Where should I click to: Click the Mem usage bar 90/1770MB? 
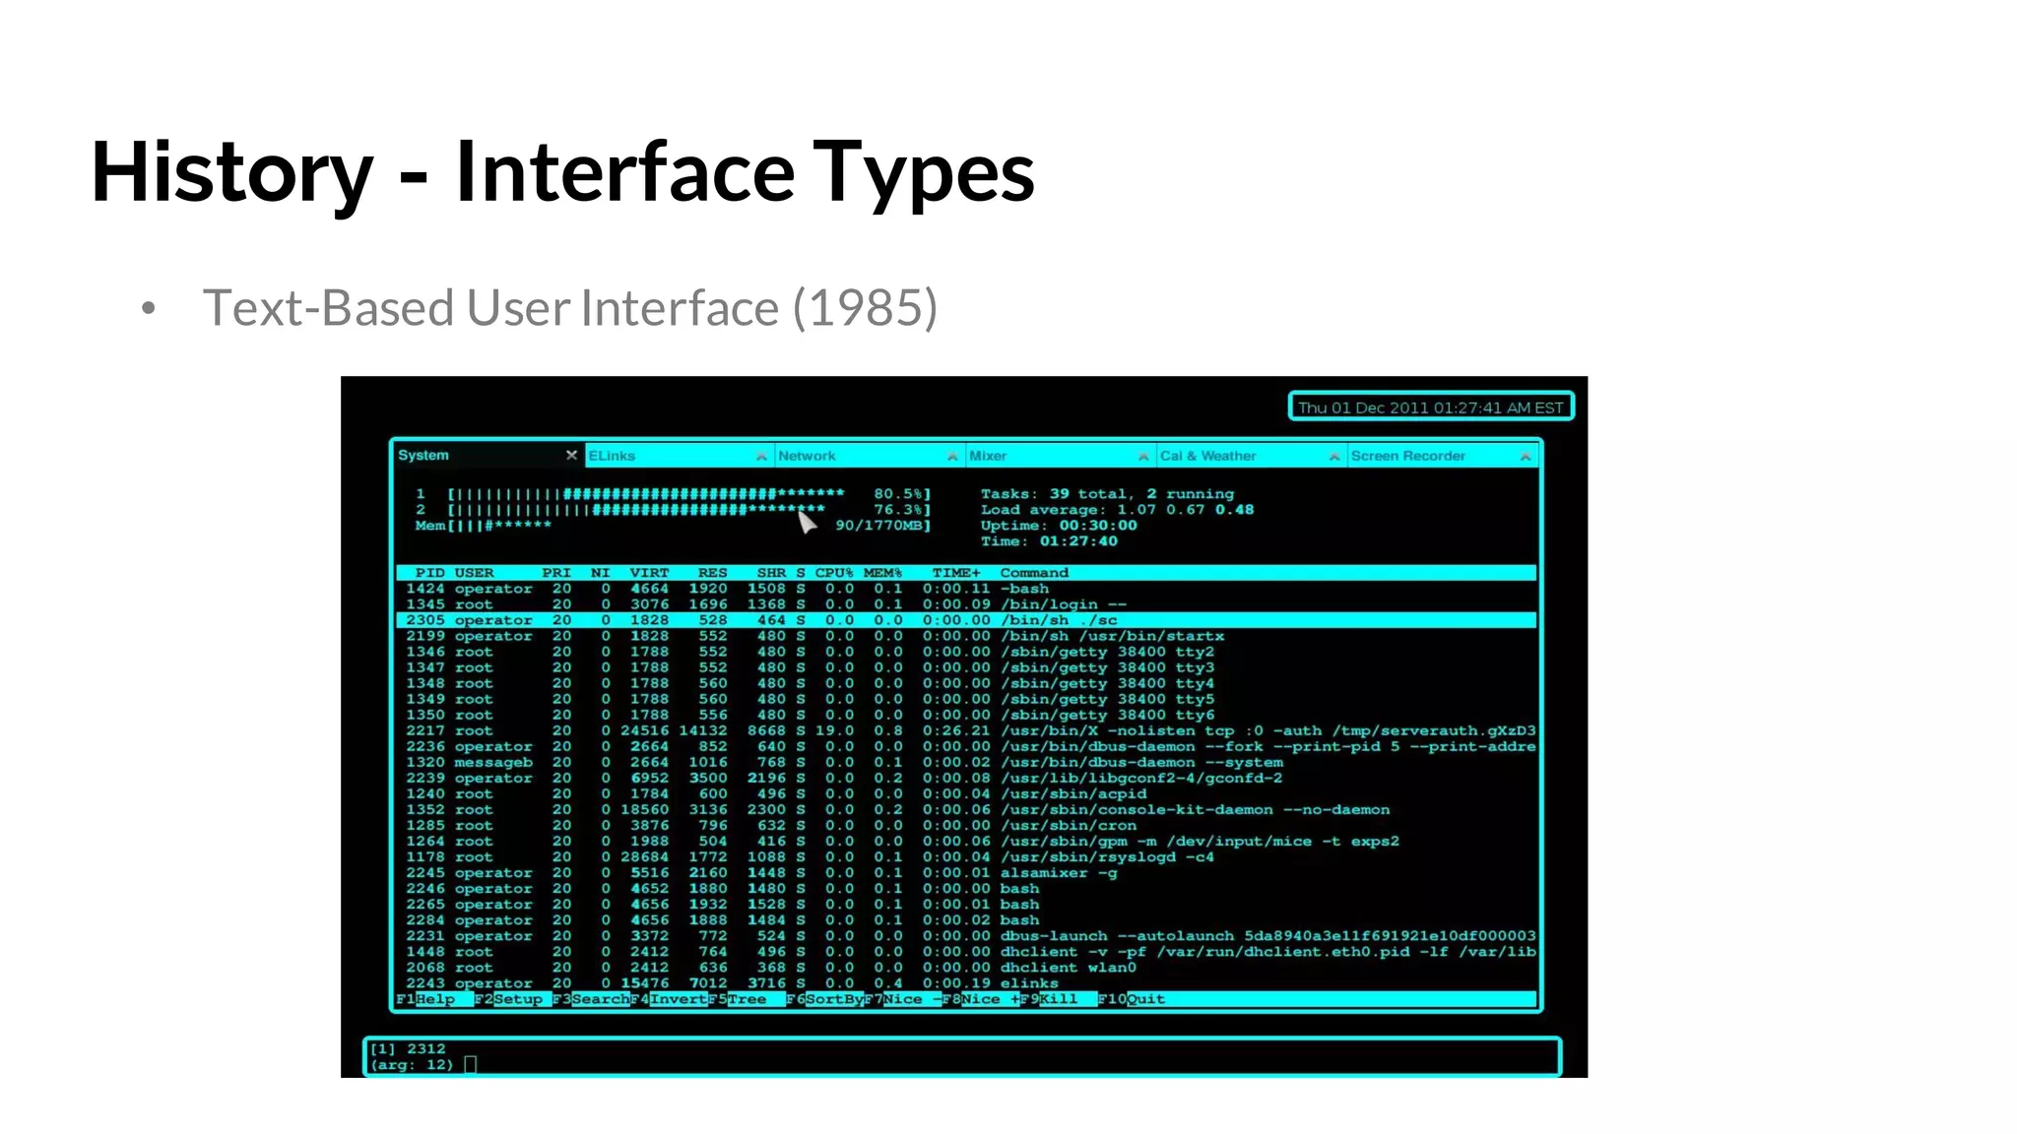(x=673, y=526)
